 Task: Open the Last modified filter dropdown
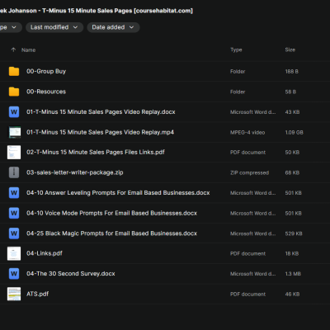[54, 27]
